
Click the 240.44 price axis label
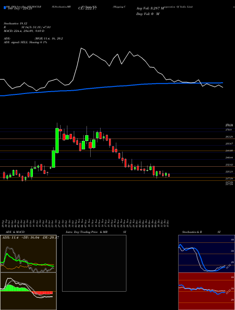(229, 157)
